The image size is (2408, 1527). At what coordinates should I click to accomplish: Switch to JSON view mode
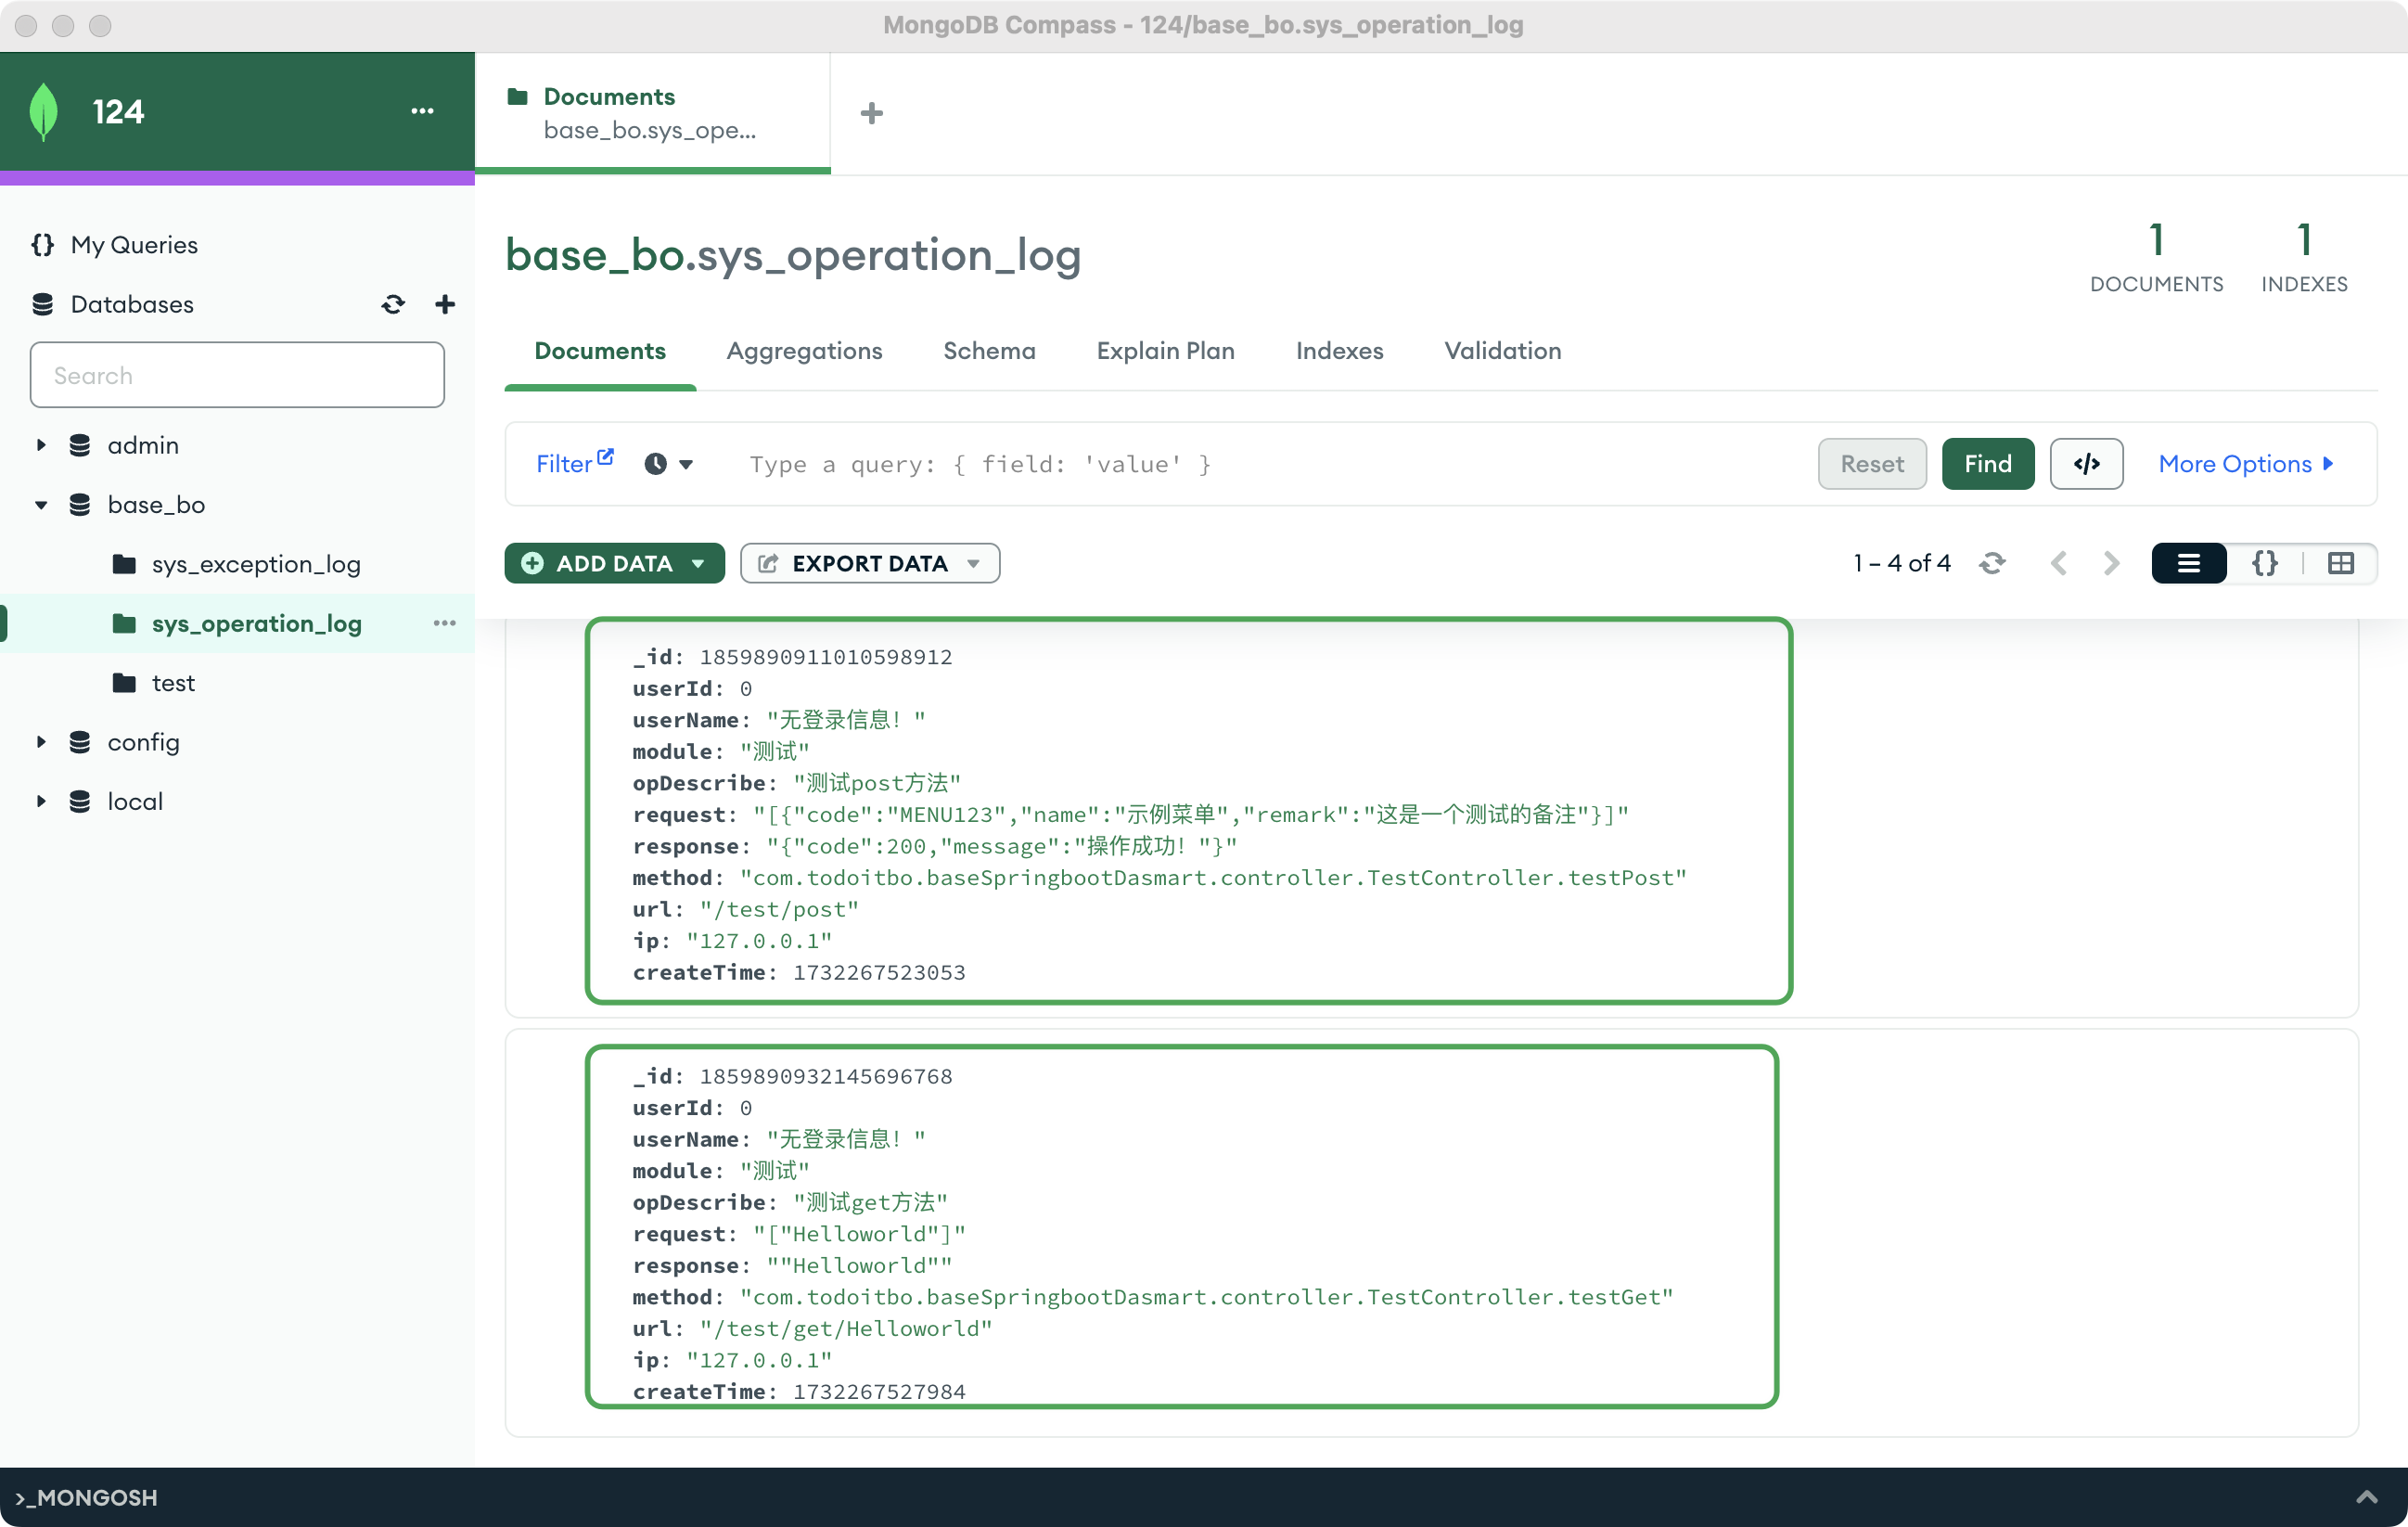coord(2265,563)
